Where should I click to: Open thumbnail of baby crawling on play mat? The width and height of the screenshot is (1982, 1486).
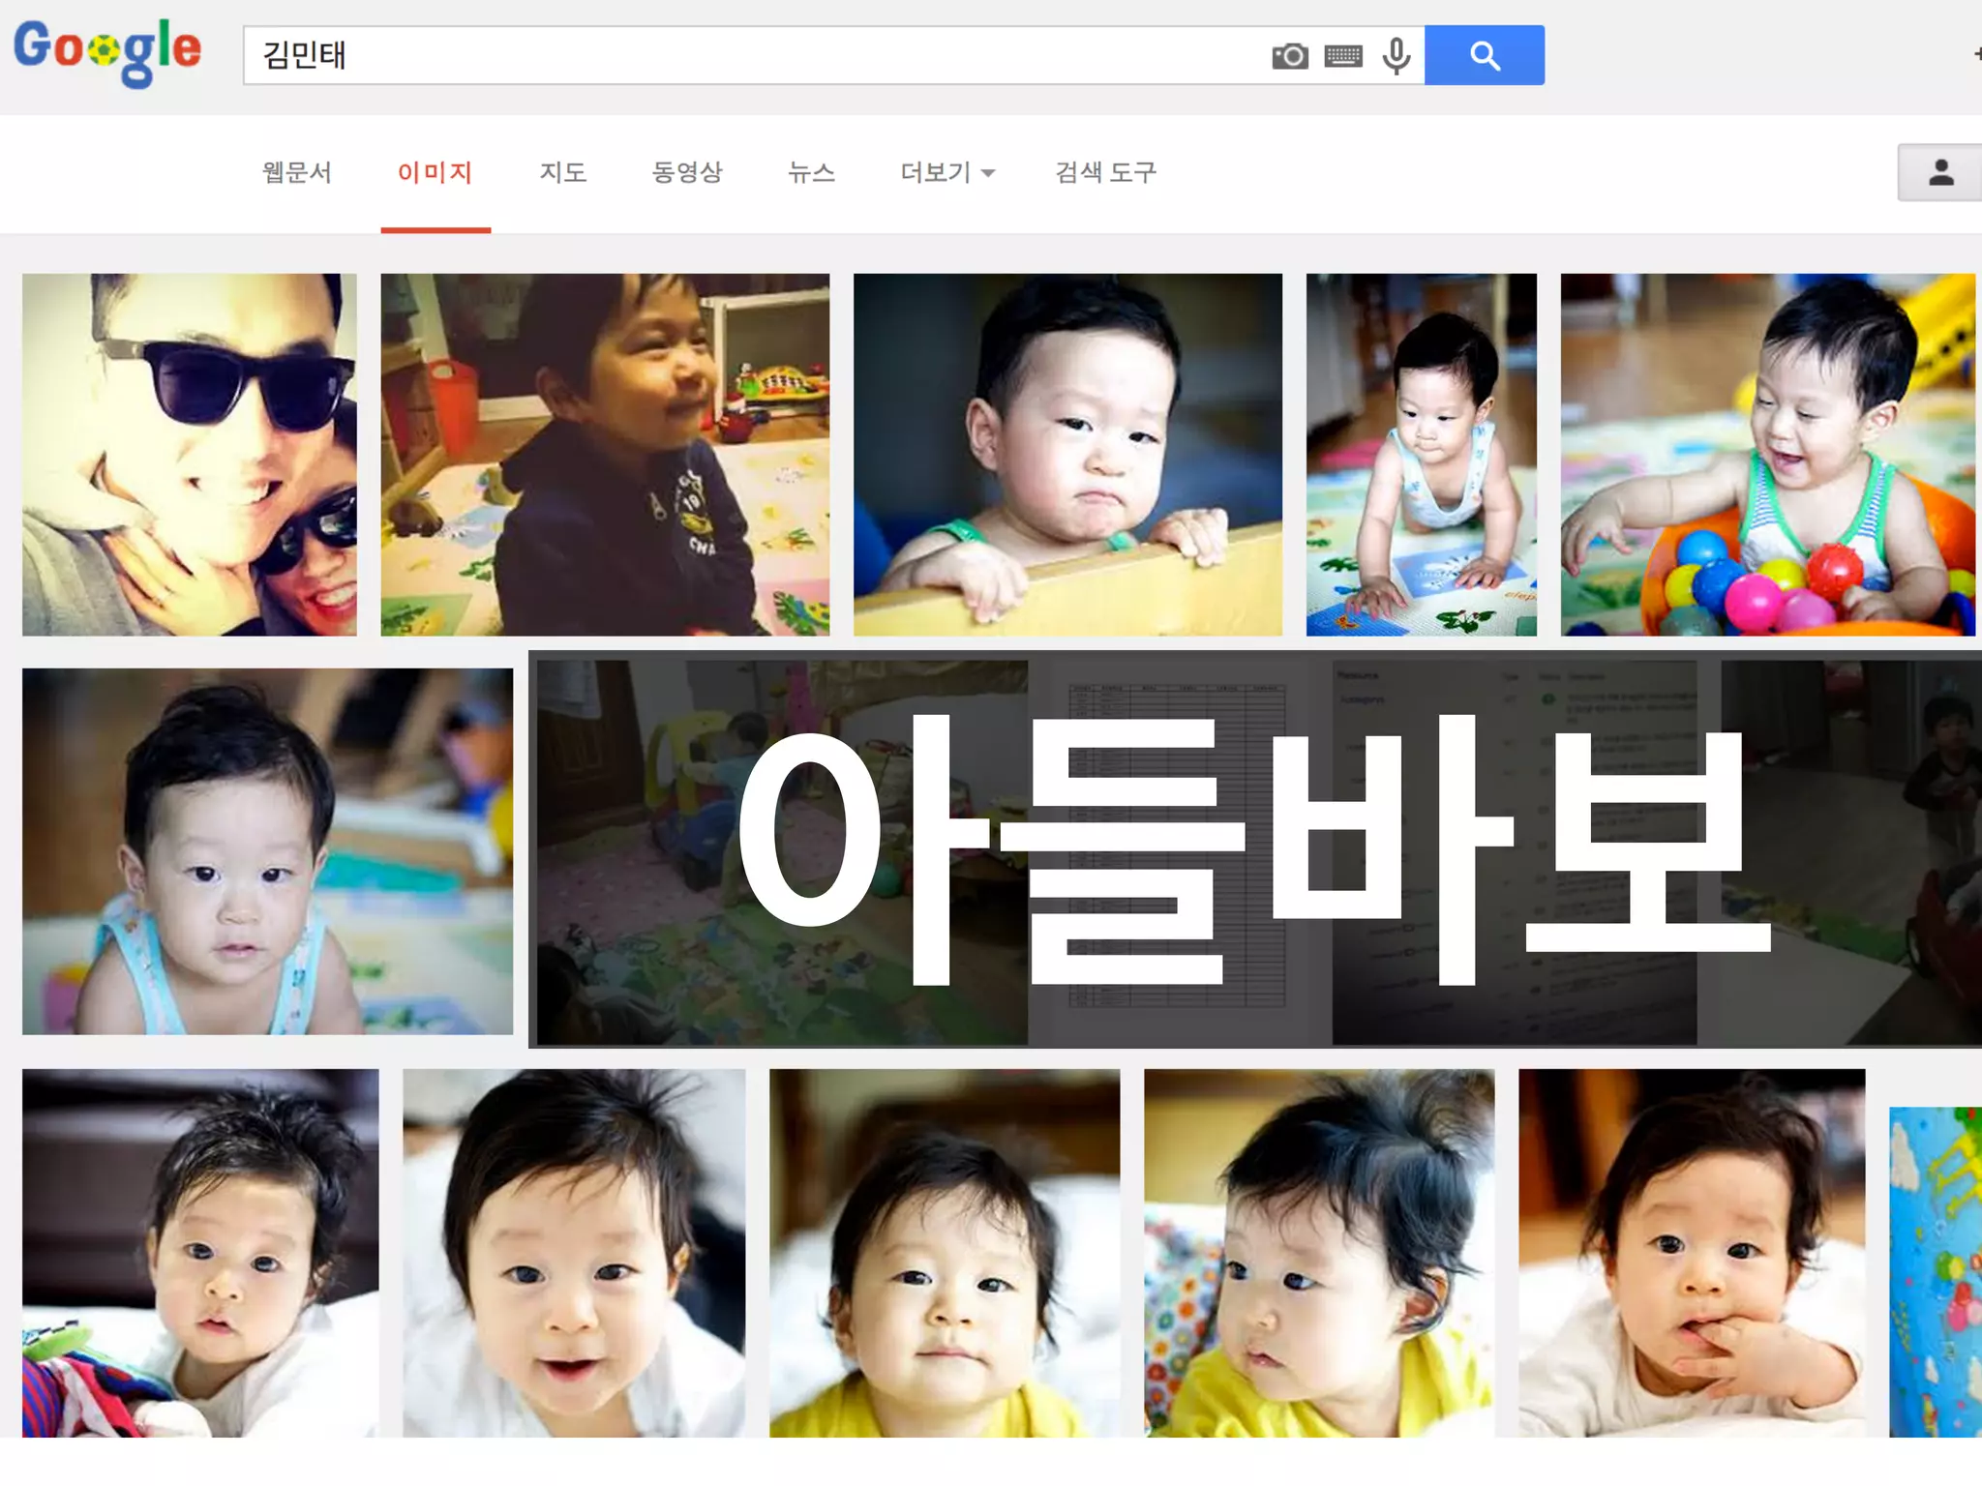[1422, 455]
